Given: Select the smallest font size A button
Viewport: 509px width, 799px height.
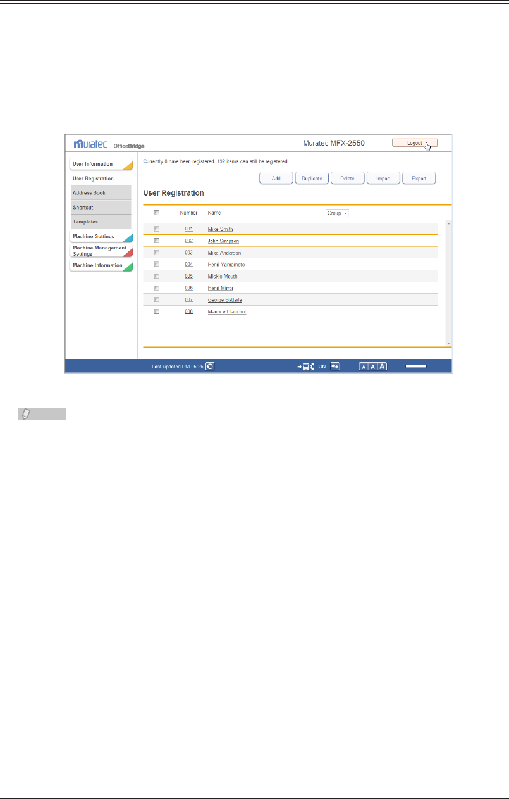Looking at the screenshot, I should 364,366.
